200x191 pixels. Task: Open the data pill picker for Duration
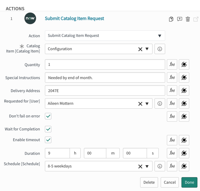(184, 153)
